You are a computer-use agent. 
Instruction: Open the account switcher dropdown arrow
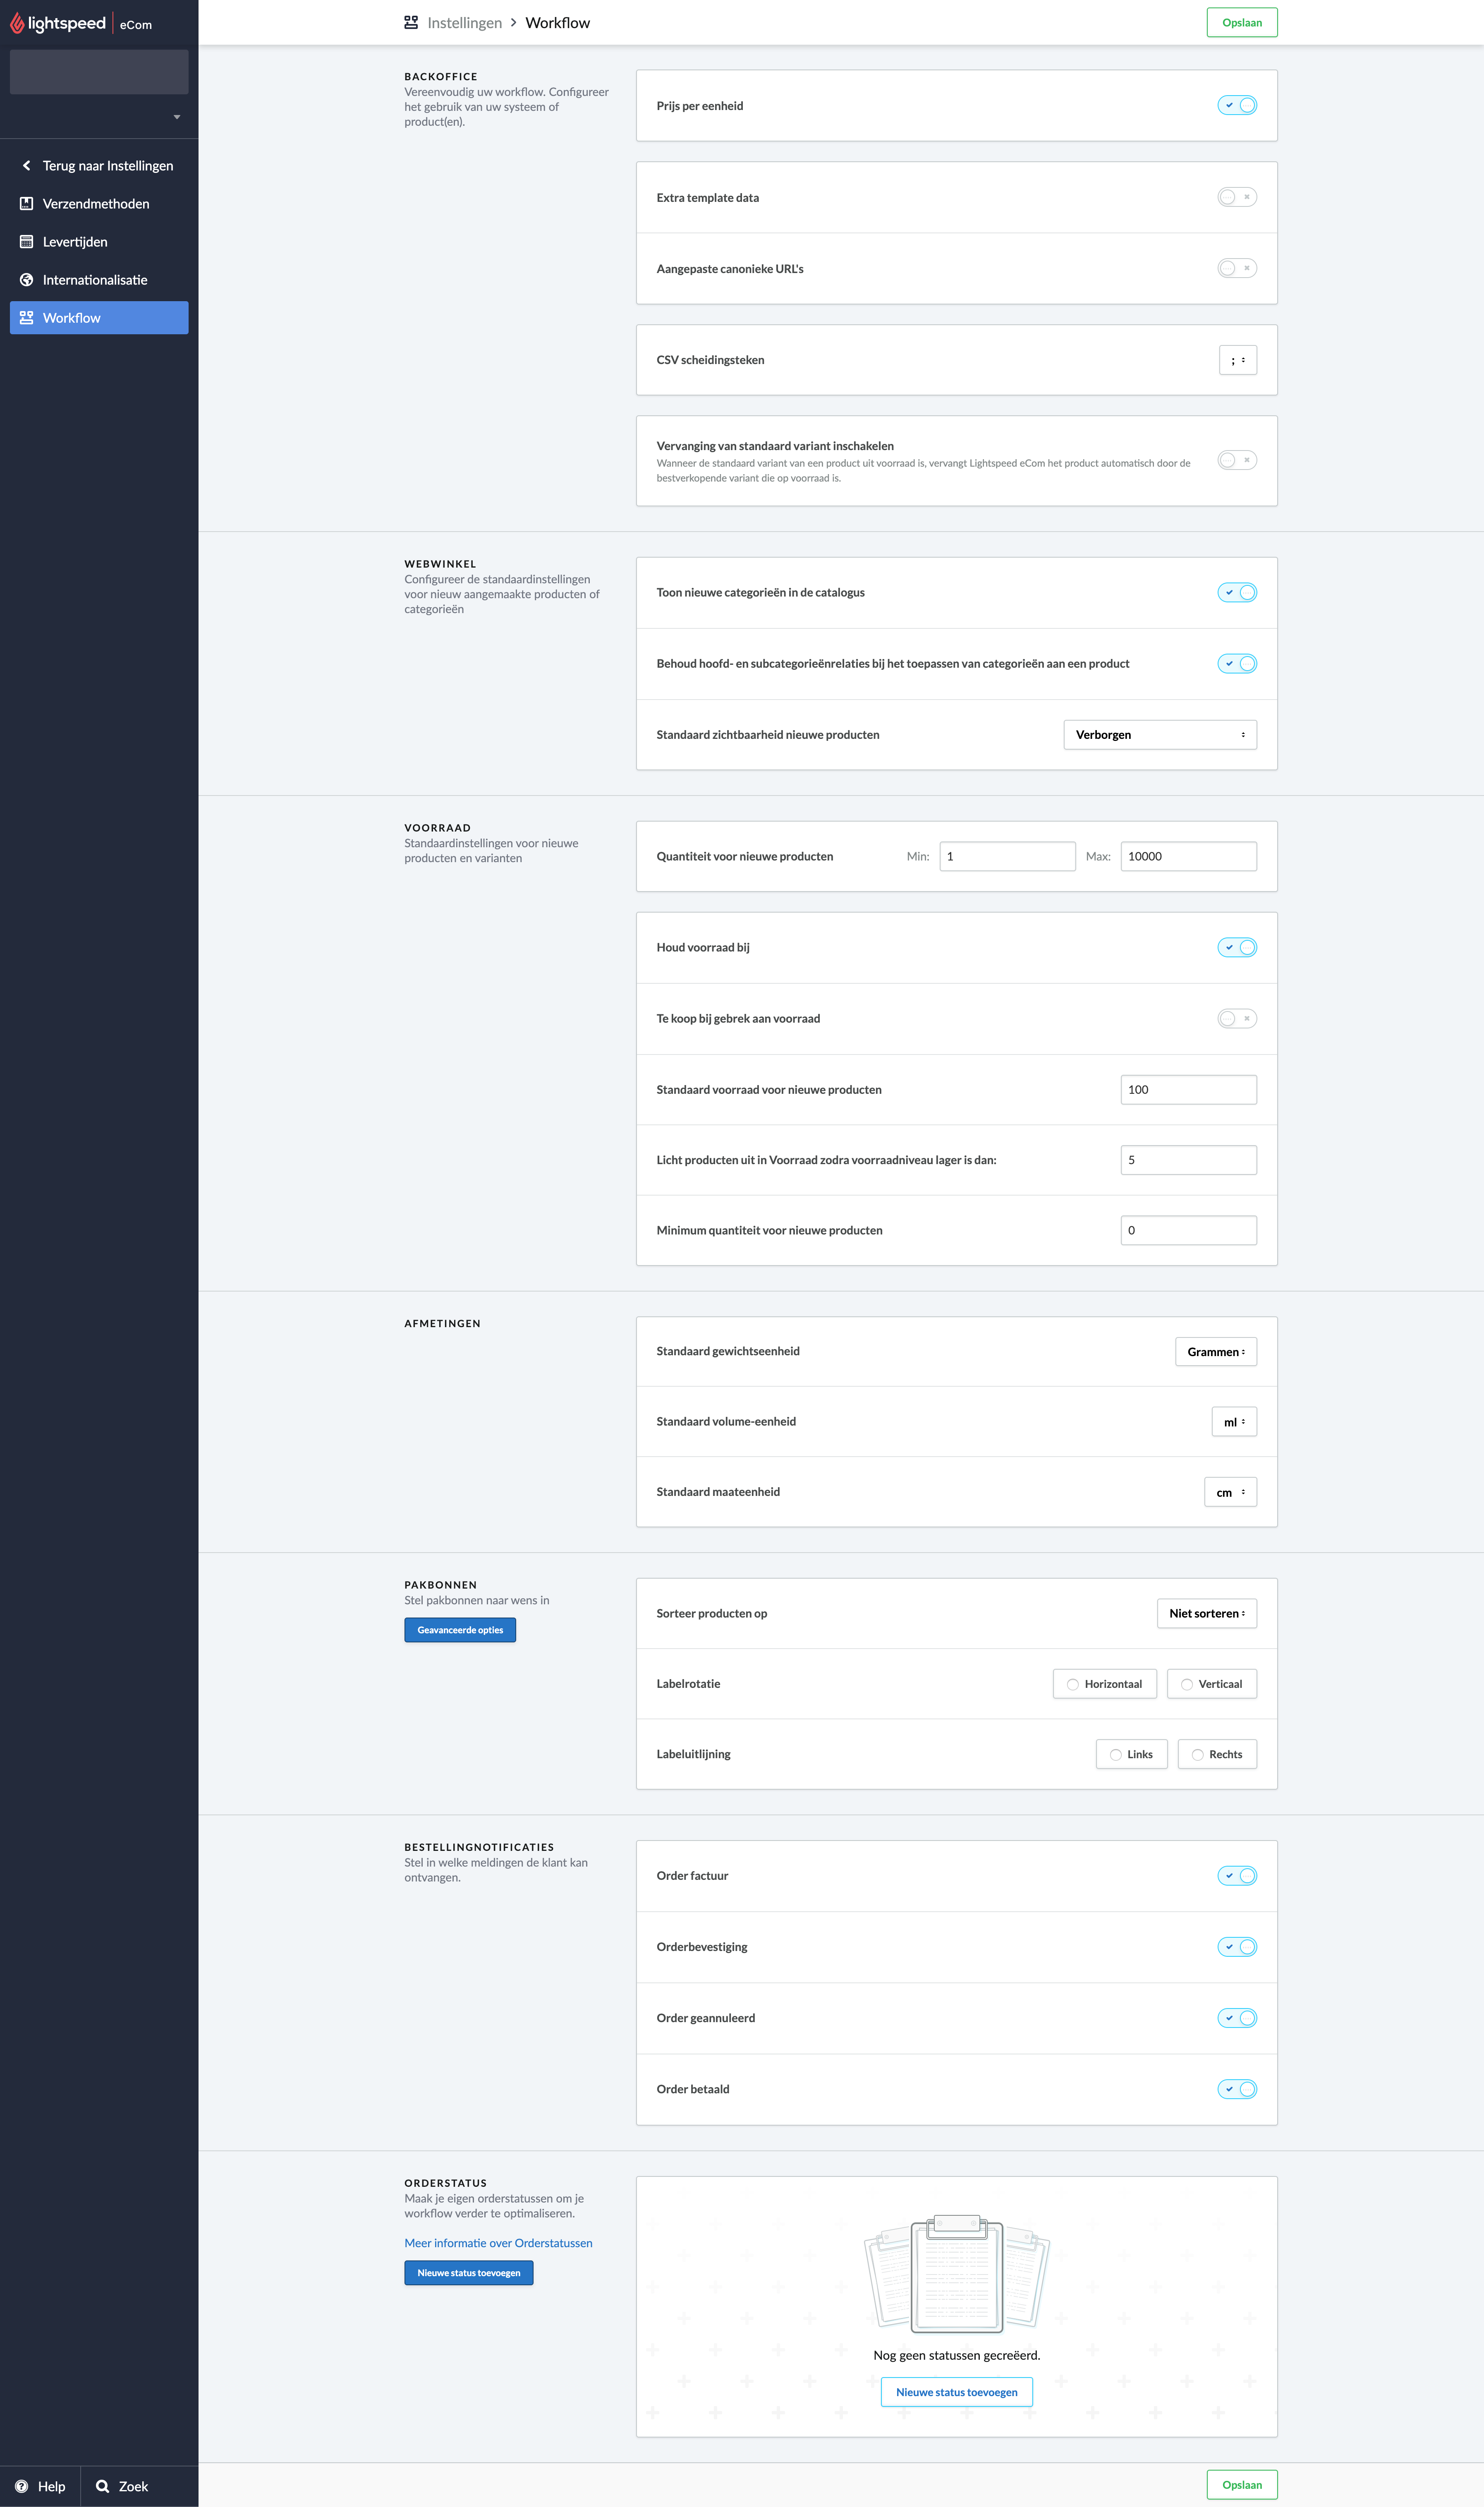point(177,117)
